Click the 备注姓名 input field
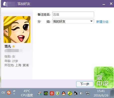The width and height of the screenshot is (114, 98). coord(73,15)
